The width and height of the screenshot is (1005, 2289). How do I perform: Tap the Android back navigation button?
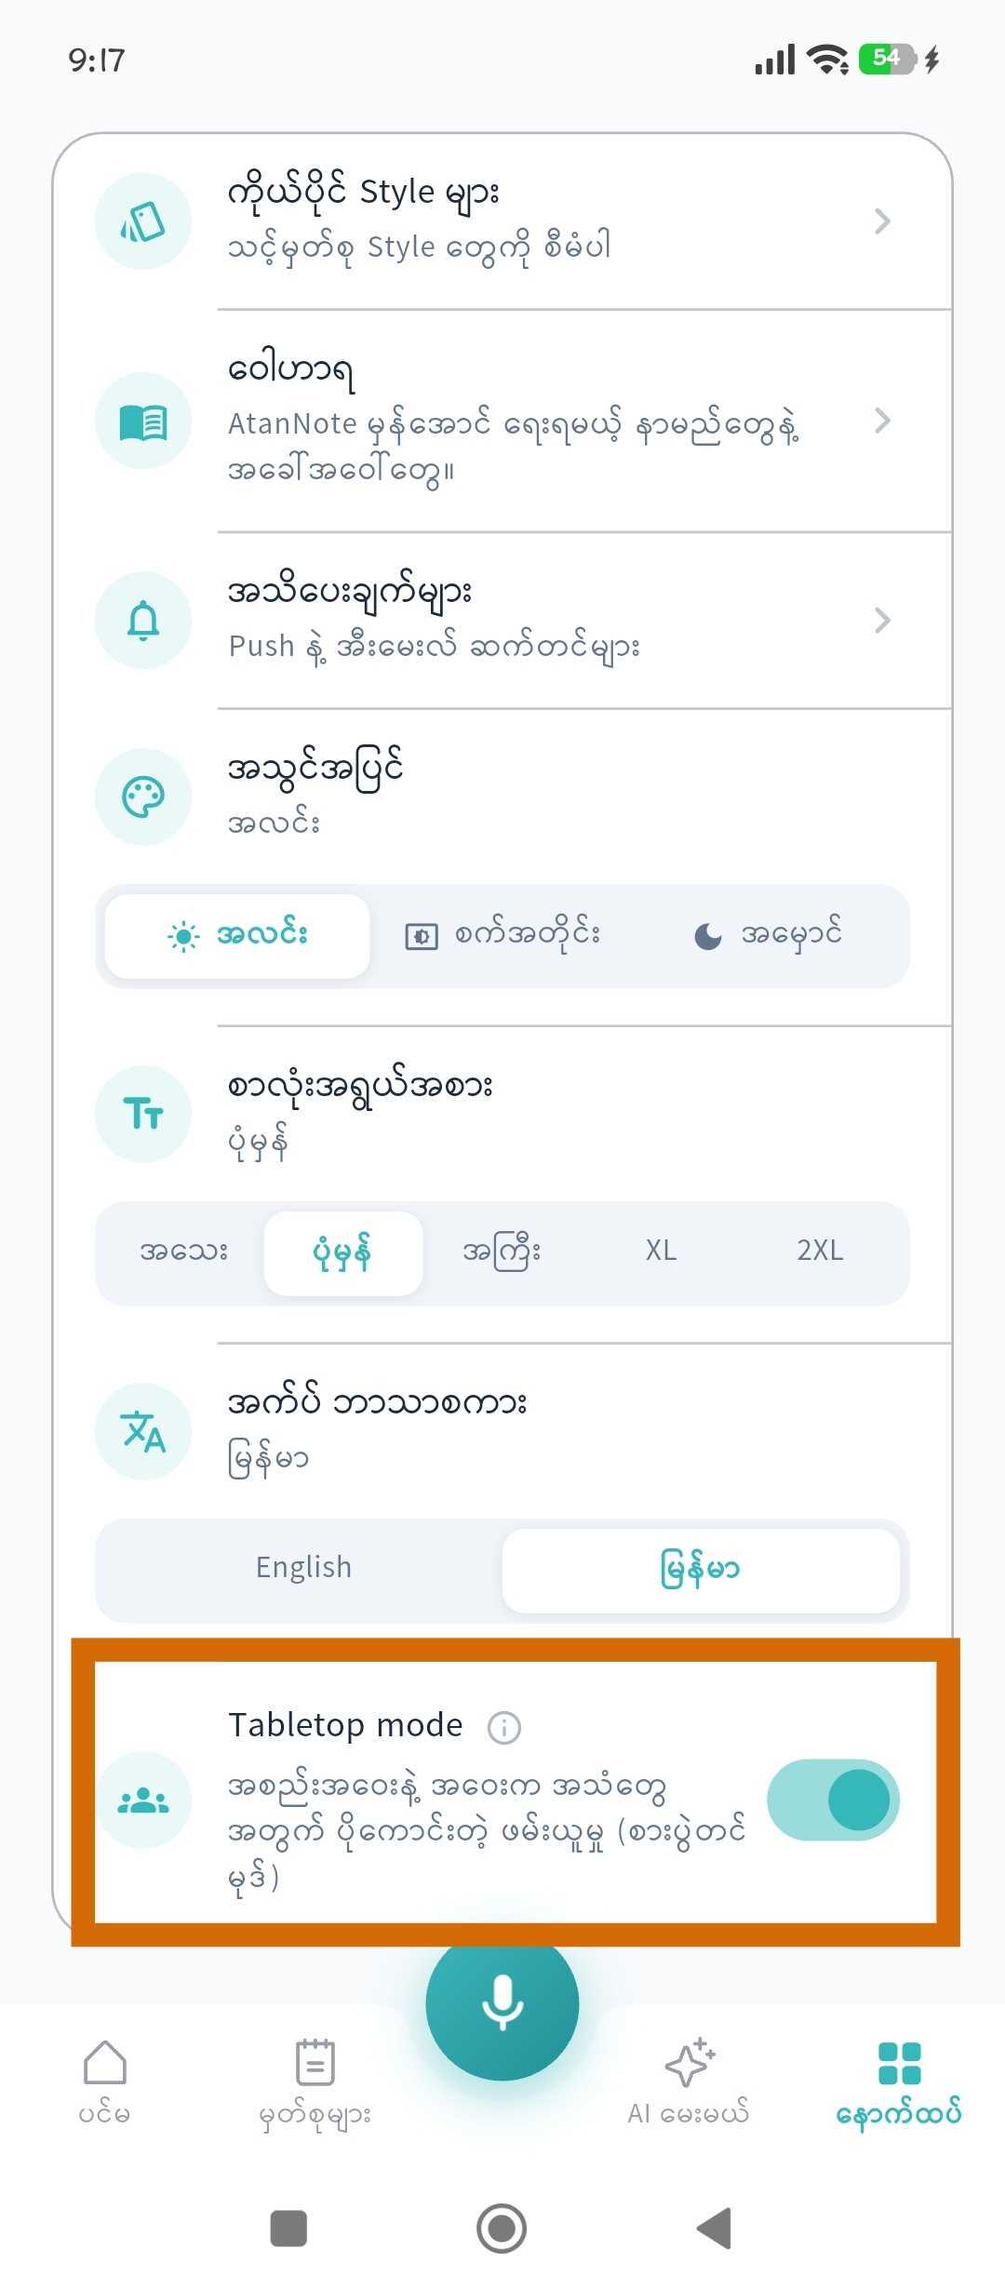click(714, 2229)
